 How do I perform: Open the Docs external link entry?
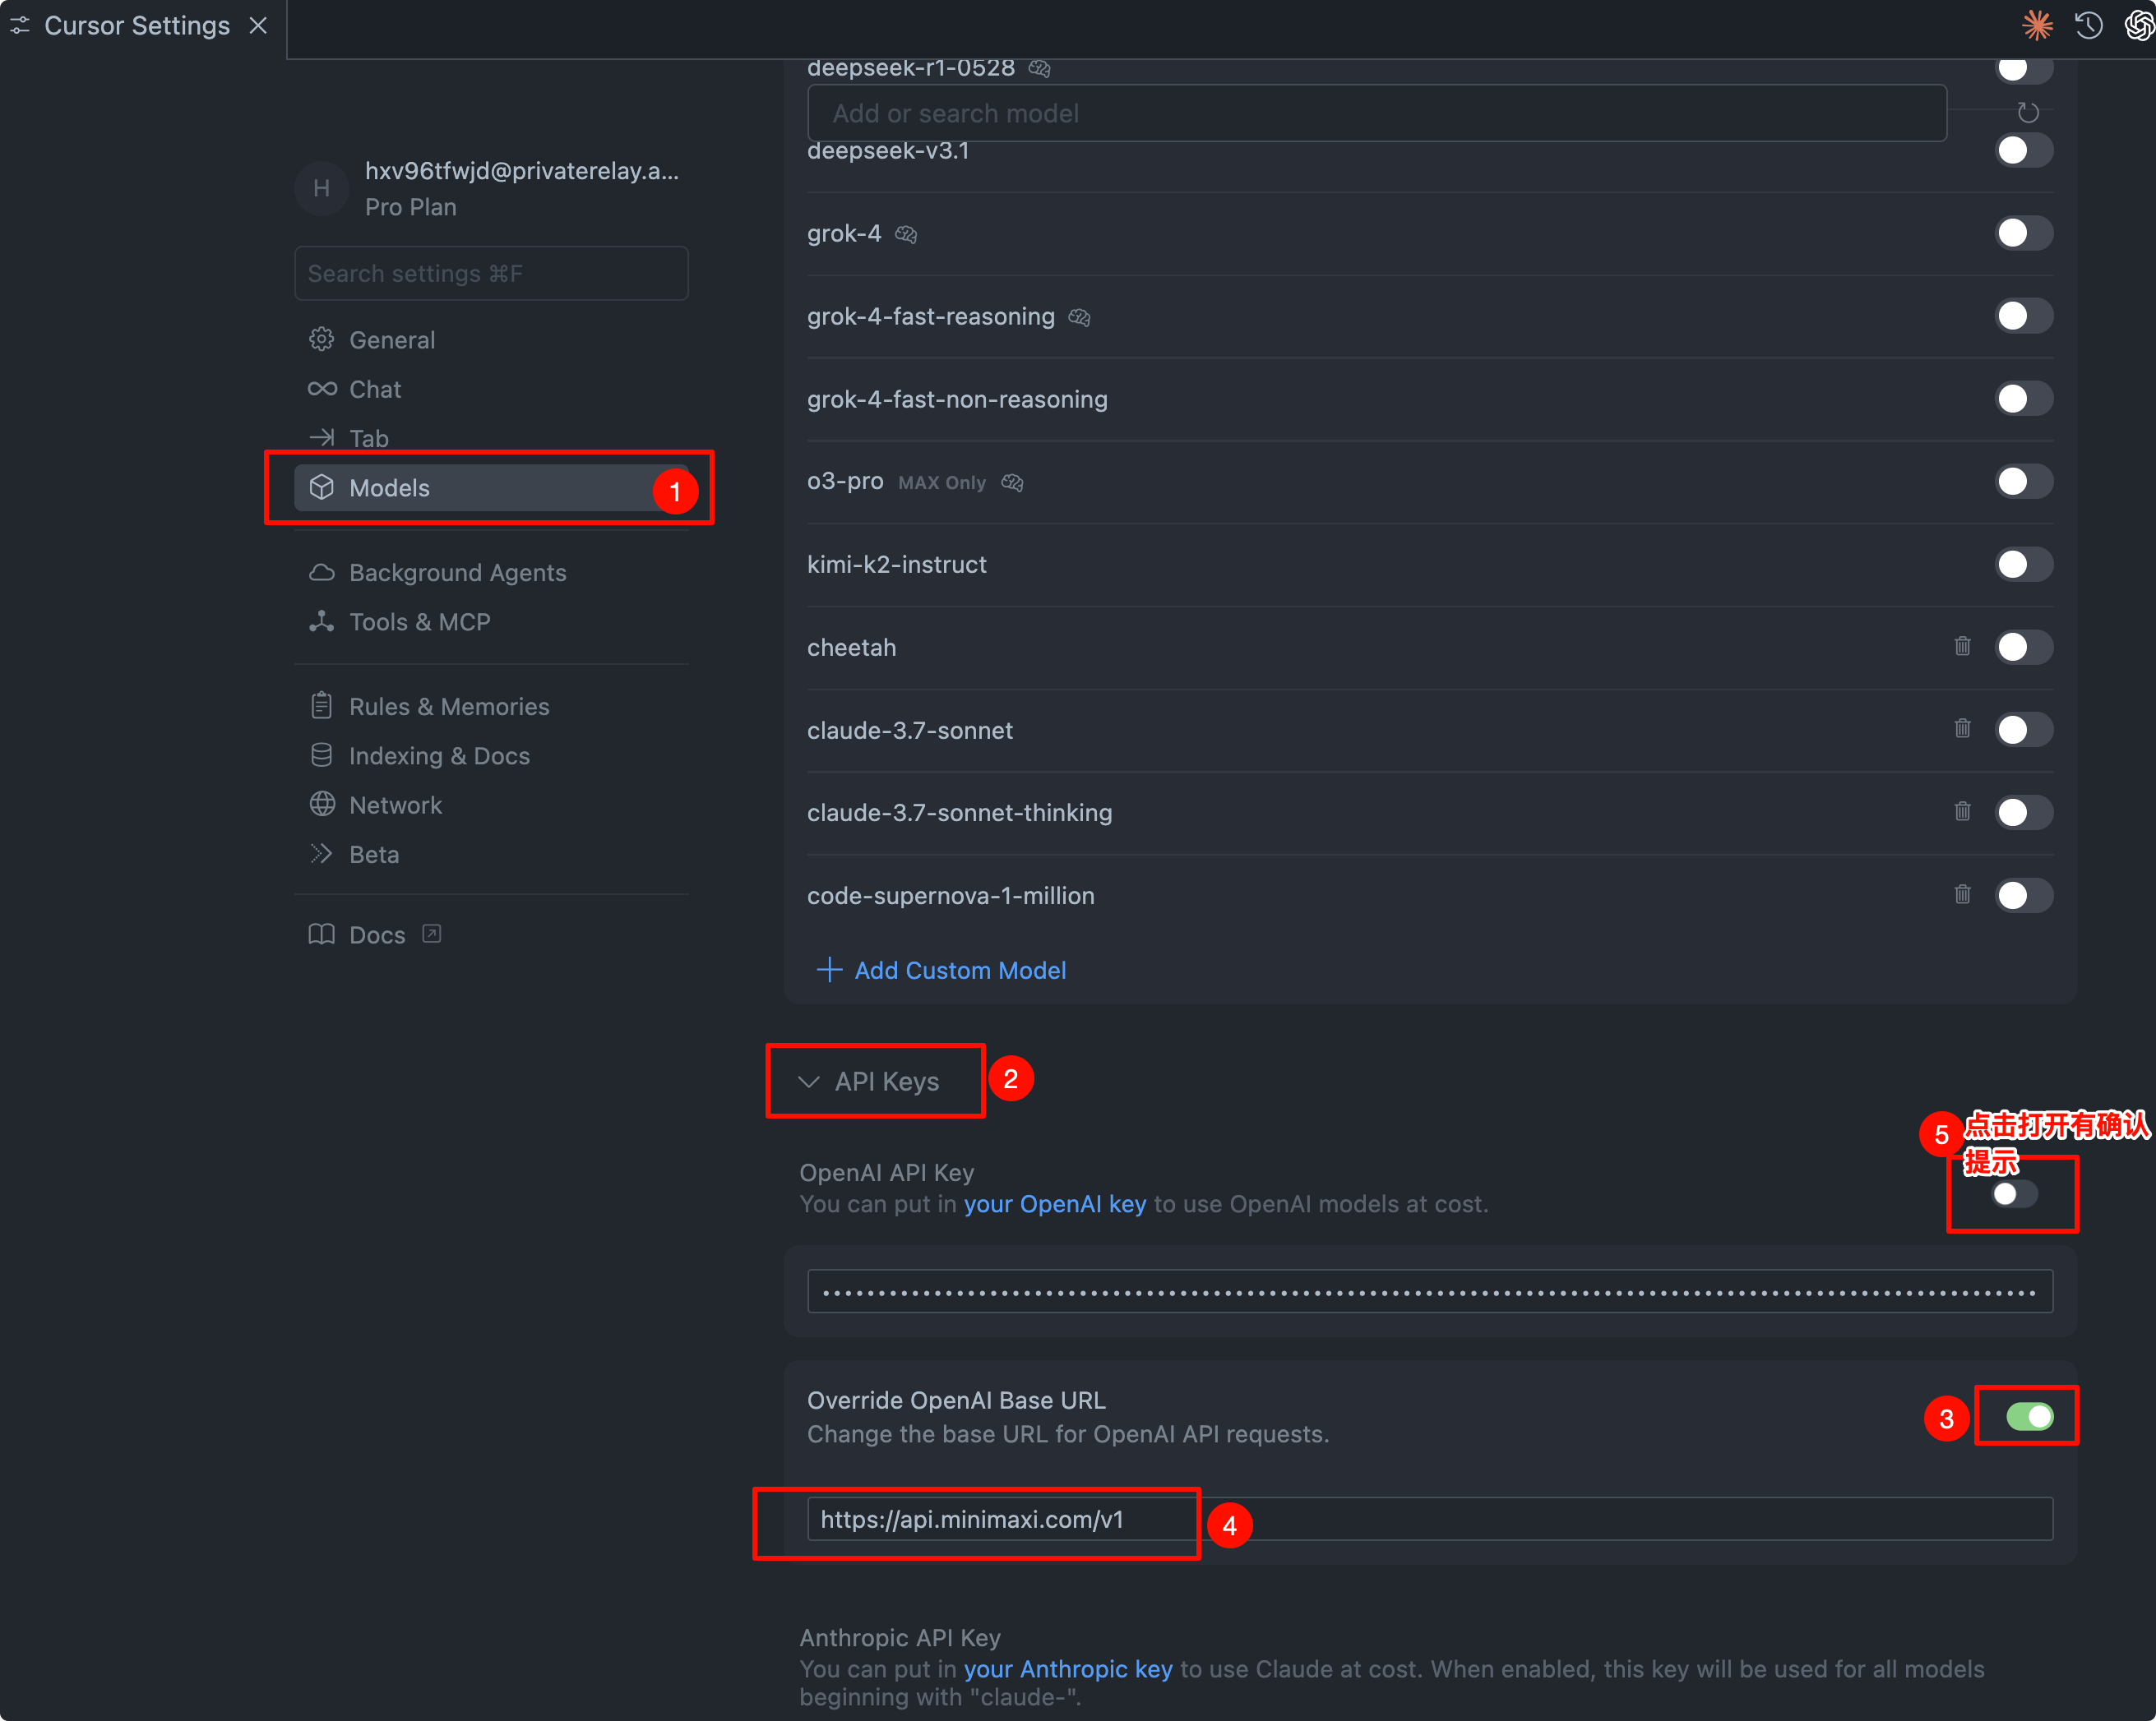(374, 934)
